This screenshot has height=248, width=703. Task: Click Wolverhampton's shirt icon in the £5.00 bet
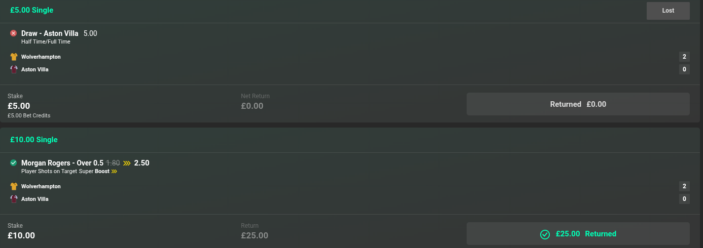[x=14, y=57]
